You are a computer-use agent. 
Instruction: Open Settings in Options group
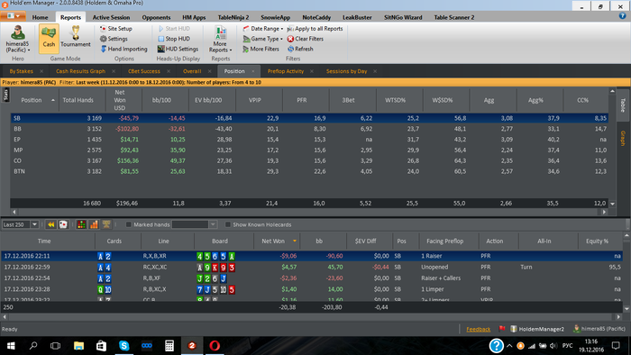[114, 39]
